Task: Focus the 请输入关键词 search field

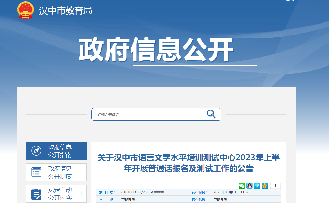Action: coord(149,114)
